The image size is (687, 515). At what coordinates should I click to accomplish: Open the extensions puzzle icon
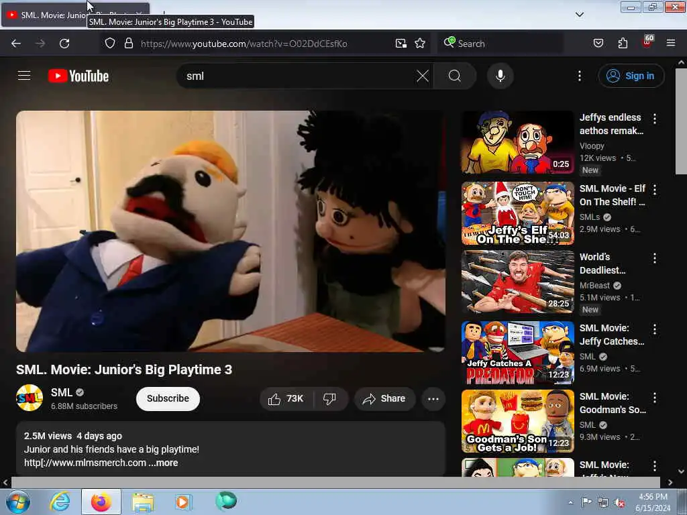623,44
